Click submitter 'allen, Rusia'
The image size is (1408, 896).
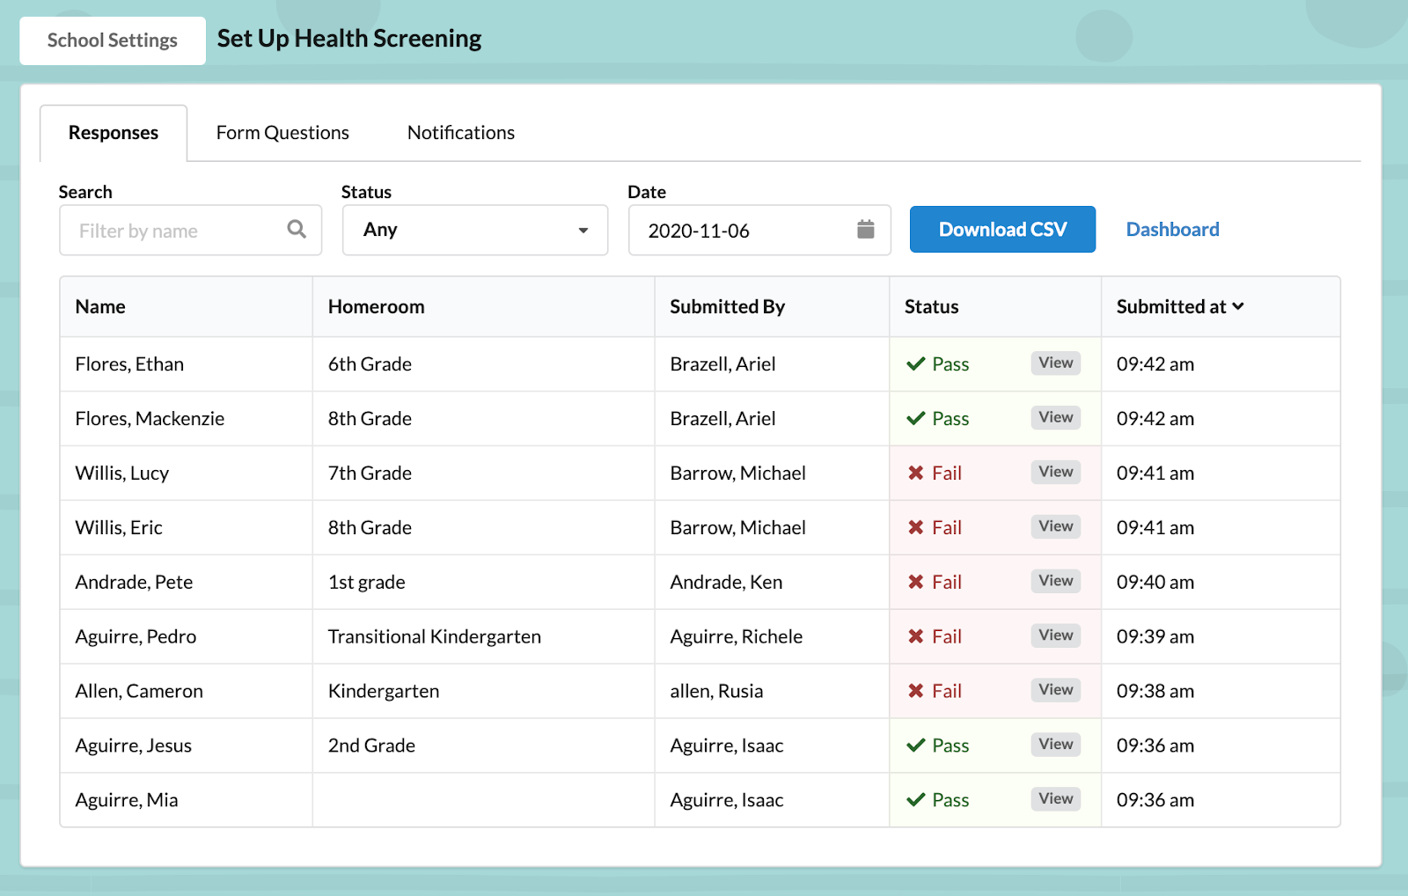coord(716,692)
